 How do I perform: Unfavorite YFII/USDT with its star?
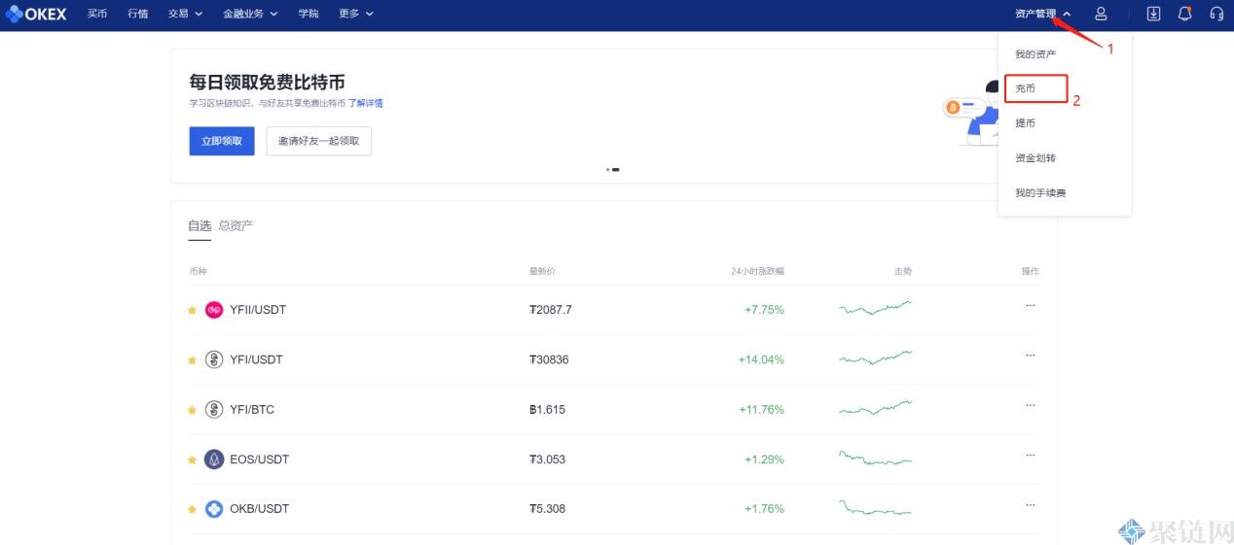[192, 311]
